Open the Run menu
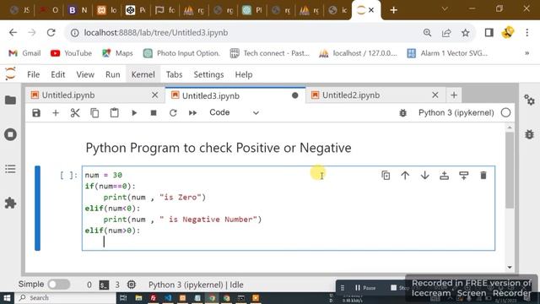The image size is (540, 304). point(112,74)
